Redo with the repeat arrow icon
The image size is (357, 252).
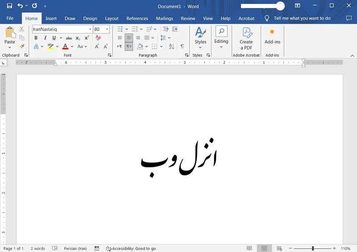[34, 6]
